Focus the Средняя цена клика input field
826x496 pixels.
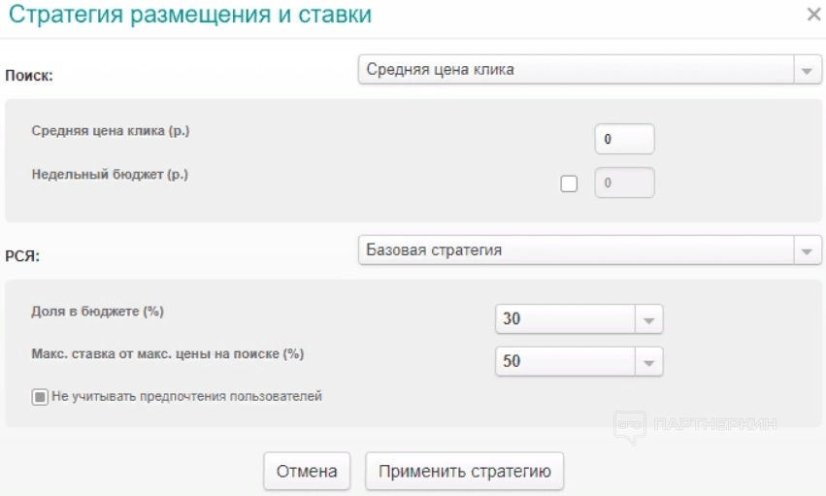(625, 139)
